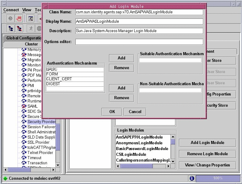Viewport: 242px width, 184px height.
Task: Click the Class Name input field
Action: tap(139, 12)
